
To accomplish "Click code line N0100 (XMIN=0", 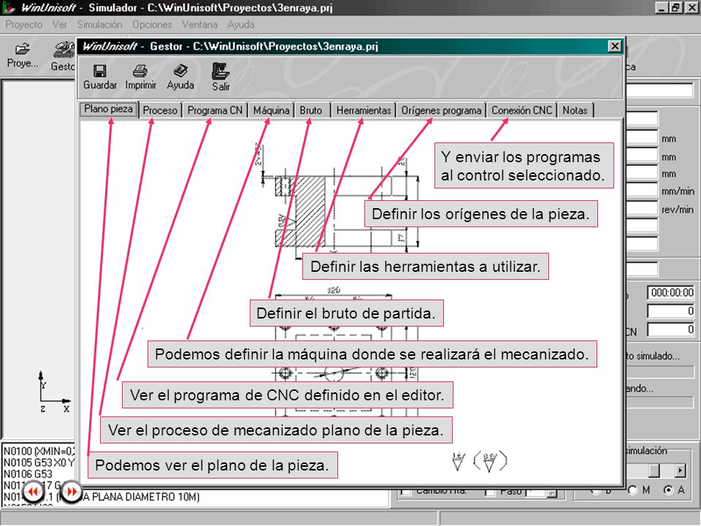I will click(x=39, y=451).
